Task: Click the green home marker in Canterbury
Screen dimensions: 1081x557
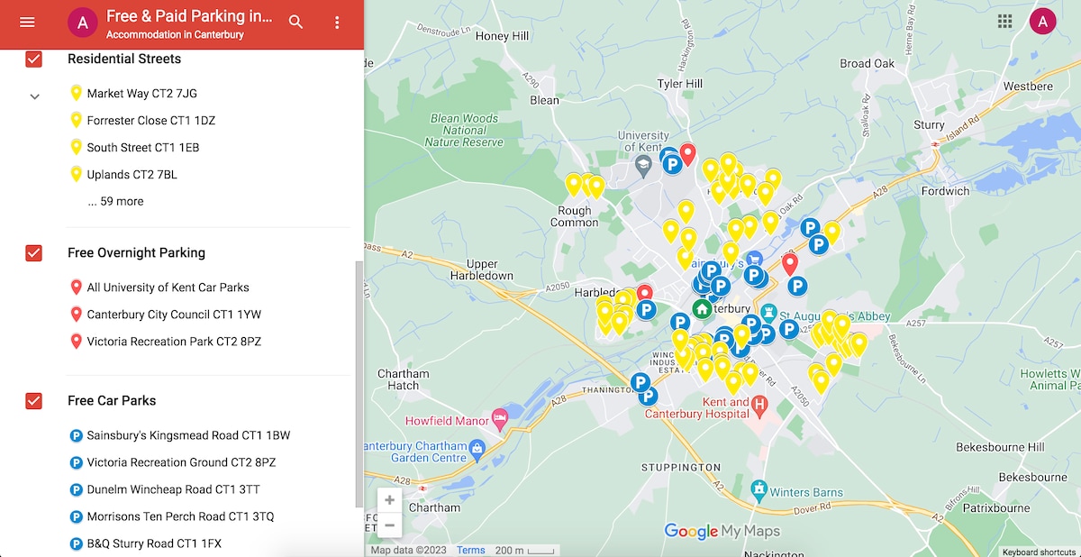Action: coord(702,309)
